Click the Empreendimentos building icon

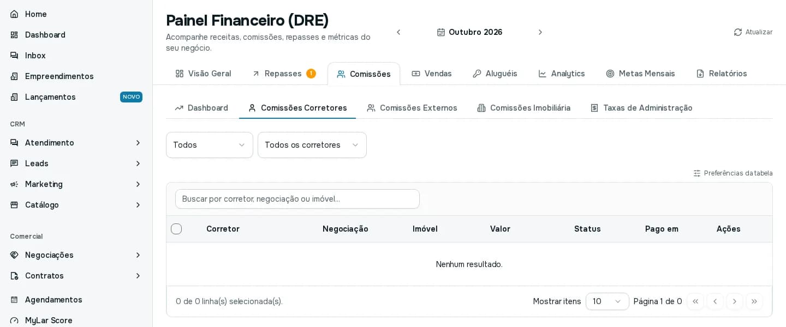coord(14,76)
